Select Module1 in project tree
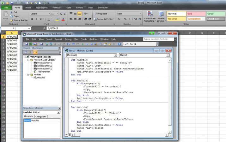The image size is (226, 142). click(x=41, y=78)
